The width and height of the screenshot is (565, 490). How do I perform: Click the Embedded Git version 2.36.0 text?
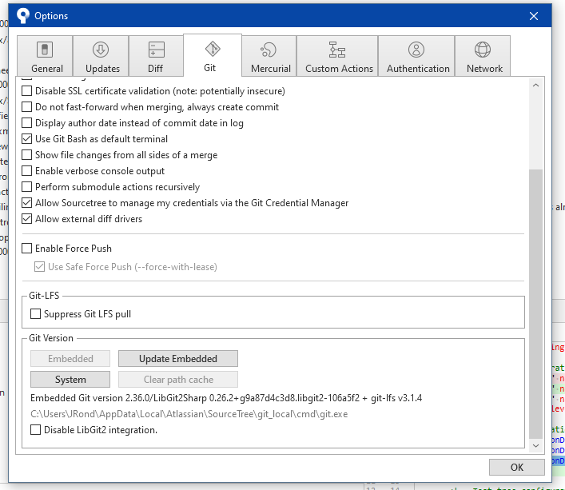[x=226, y=398]
